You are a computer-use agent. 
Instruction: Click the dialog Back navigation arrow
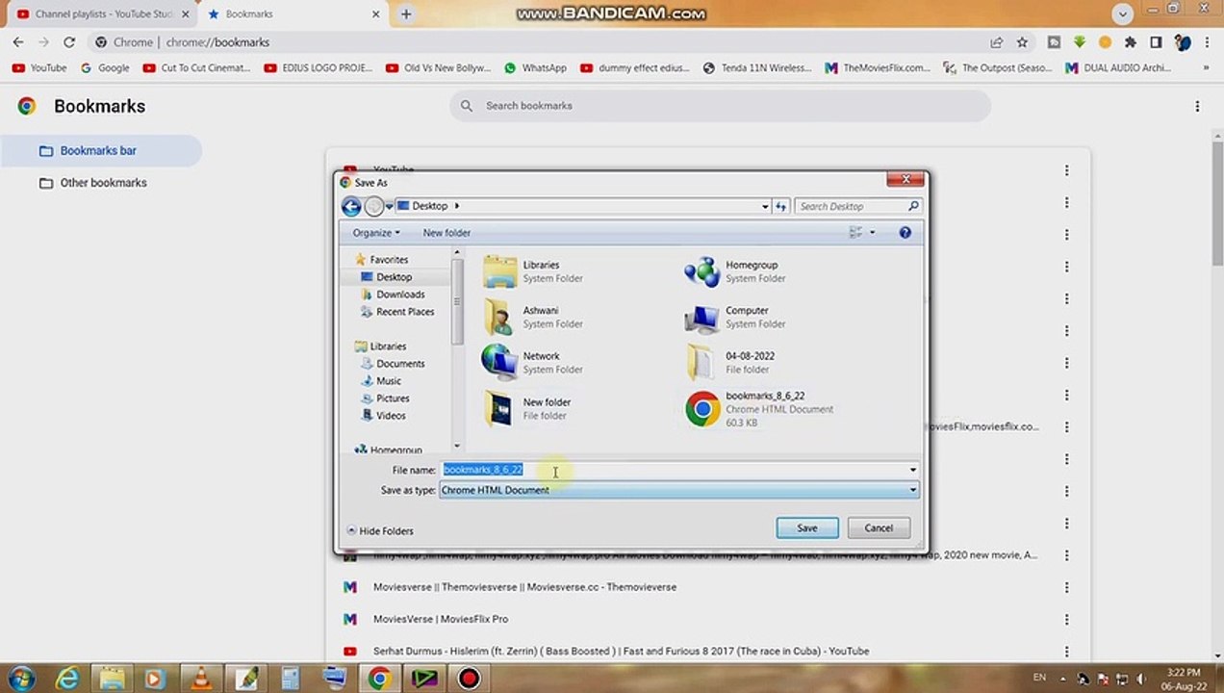[x=351, y=206]
